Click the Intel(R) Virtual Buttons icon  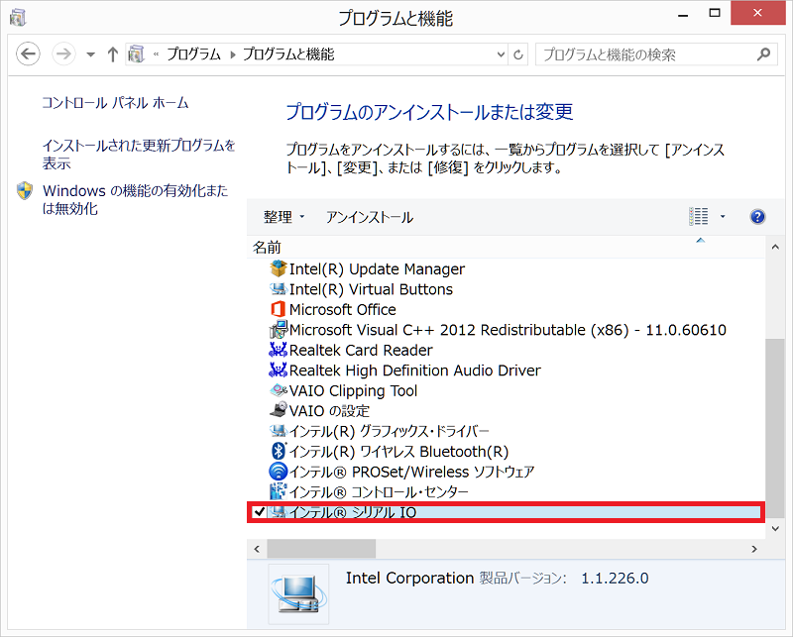(x=279, y=289)
